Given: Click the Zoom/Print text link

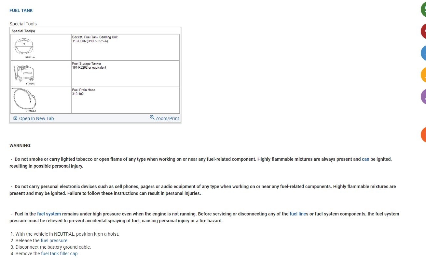Looking at the screenshot, I should tap(167, 118).
